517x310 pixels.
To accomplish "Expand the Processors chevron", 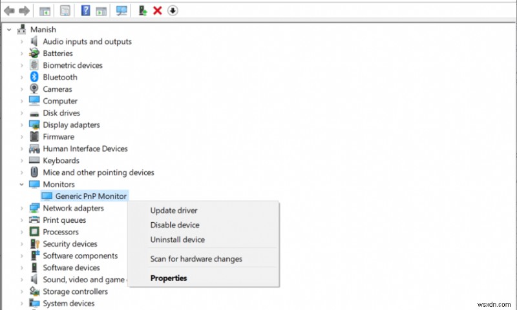I will click(x=22, y=232).
